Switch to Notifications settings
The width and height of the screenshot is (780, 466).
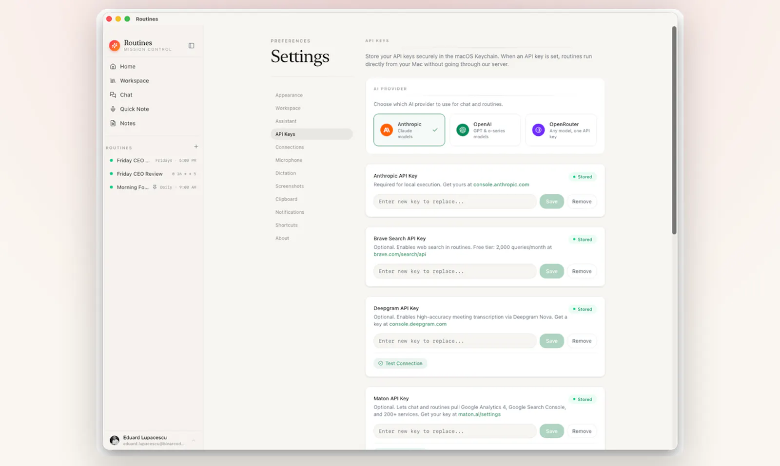pyautogui.click(x=312, y=212)
